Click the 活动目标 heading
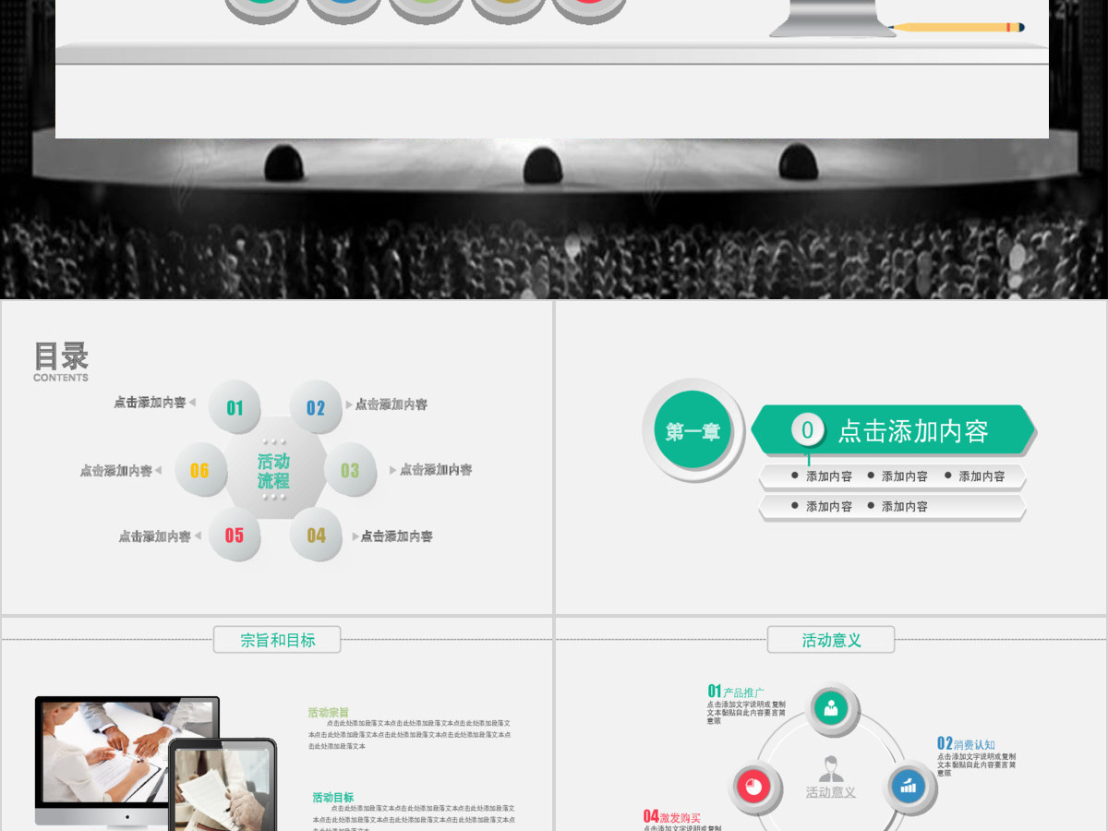Image resolution: width=1108 pixels, height=831 pixels. coord(332,797)
